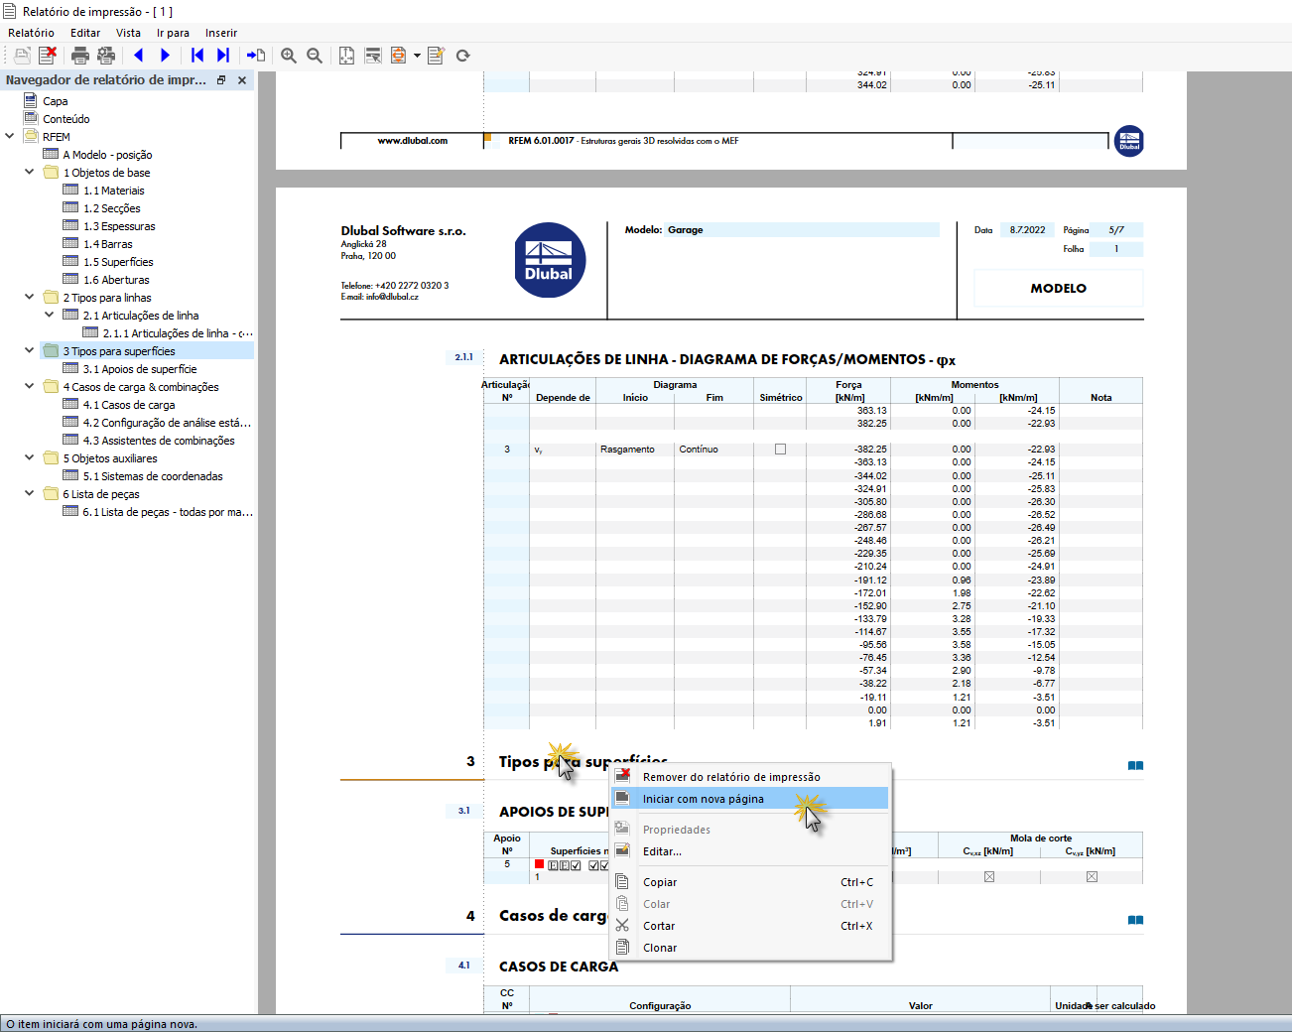The width and height of the screenshot is (1292, 1032).
Task: Open the Vista menu
Action: [128, 33]
